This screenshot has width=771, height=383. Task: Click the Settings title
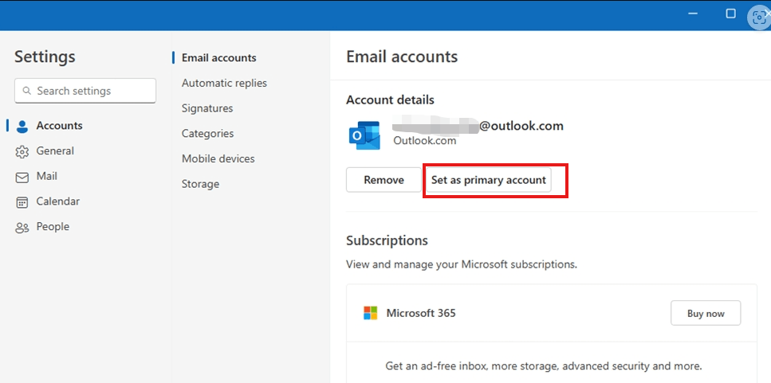(45, 57)
